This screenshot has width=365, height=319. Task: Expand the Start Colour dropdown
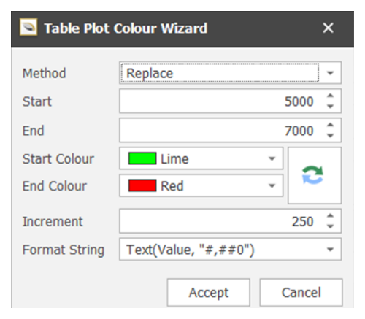(272, 158)
